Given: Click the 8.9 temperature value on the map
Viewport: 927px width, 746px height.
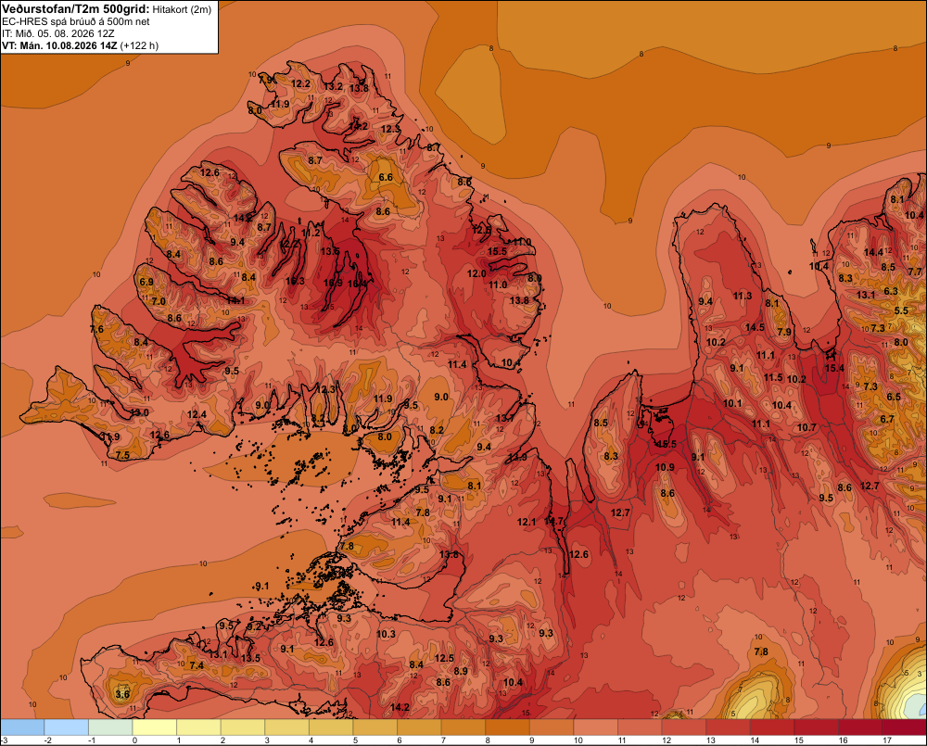Looking at the screenshot, I should click(461, 671).
